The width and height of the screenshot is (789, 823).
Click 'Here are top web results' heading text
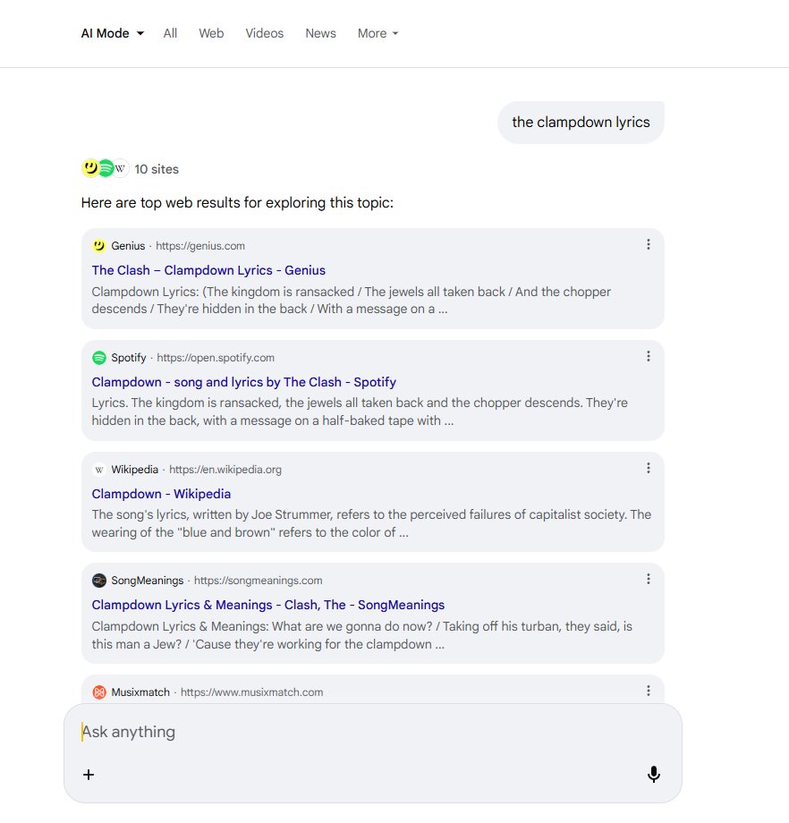pyautogui.click(x=237, y=202)
